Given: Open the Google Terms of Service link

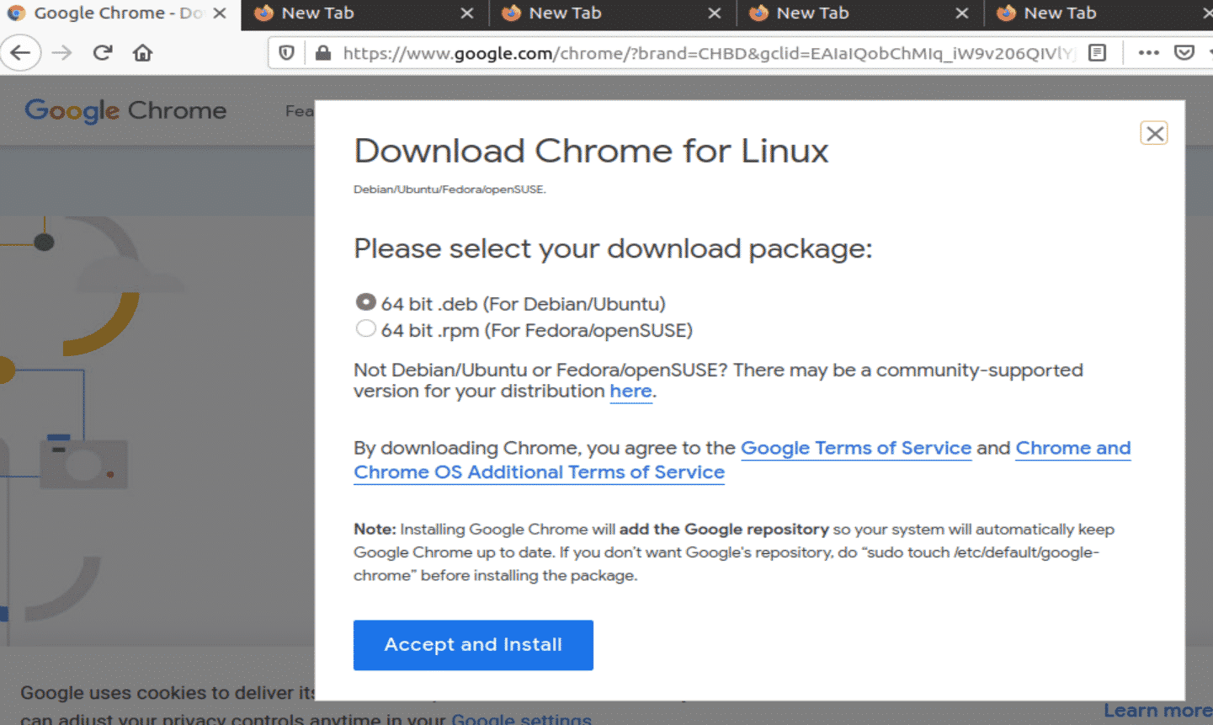Looking at the screenshot, I should [855, 448].
